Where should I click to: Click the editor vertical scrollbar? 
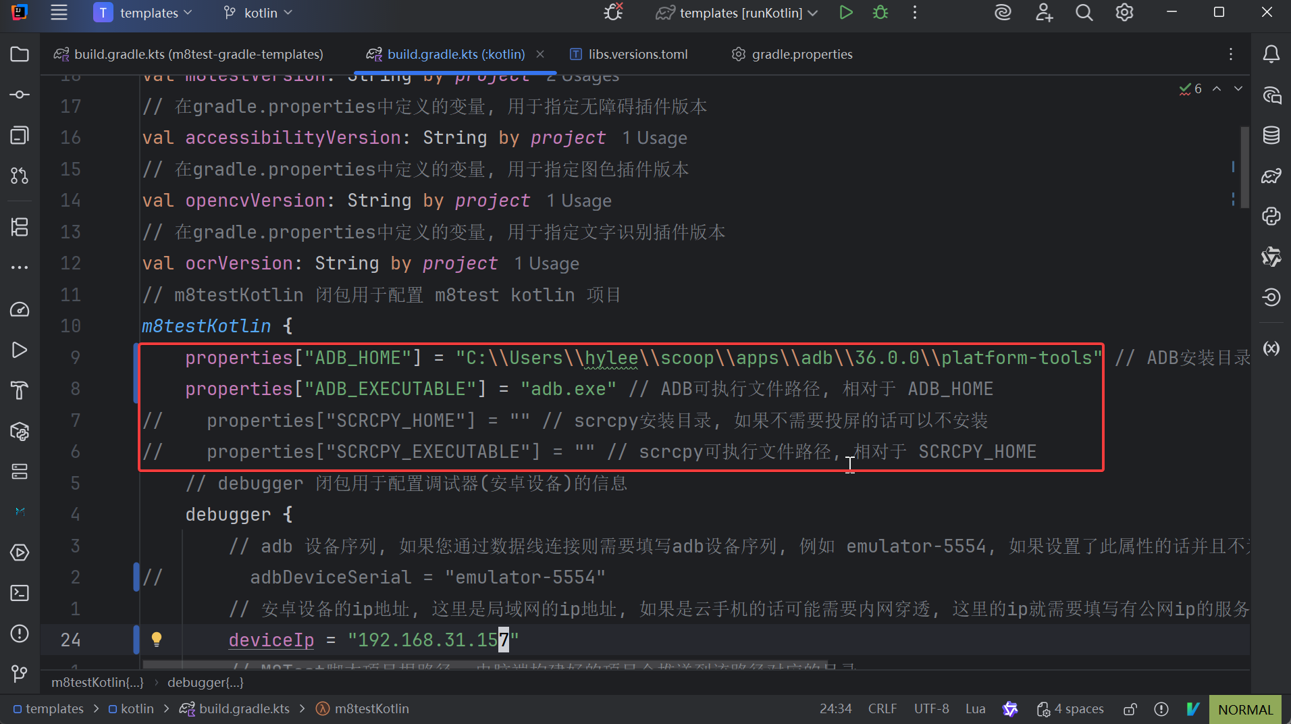click(x=1244, y=167)
